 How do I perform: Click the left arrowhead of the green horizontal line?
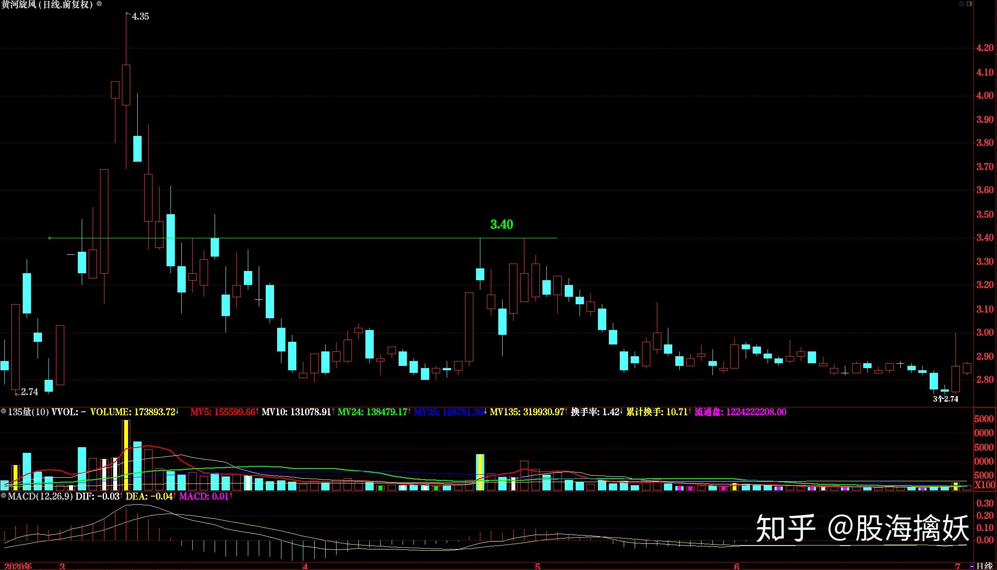tap(49, 238)
